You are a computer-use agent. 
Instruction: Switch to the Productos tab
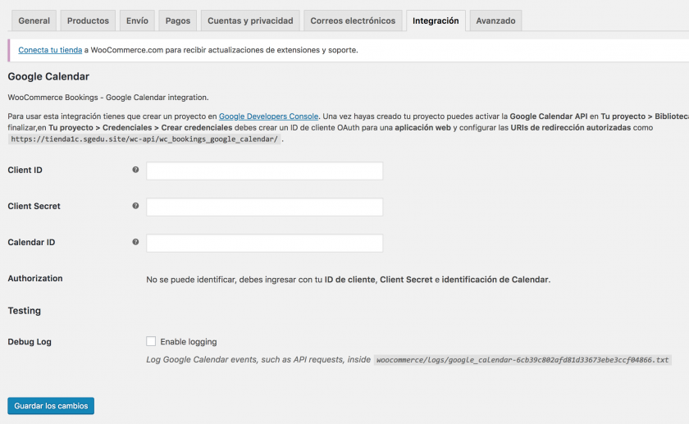tap(88, 21)
